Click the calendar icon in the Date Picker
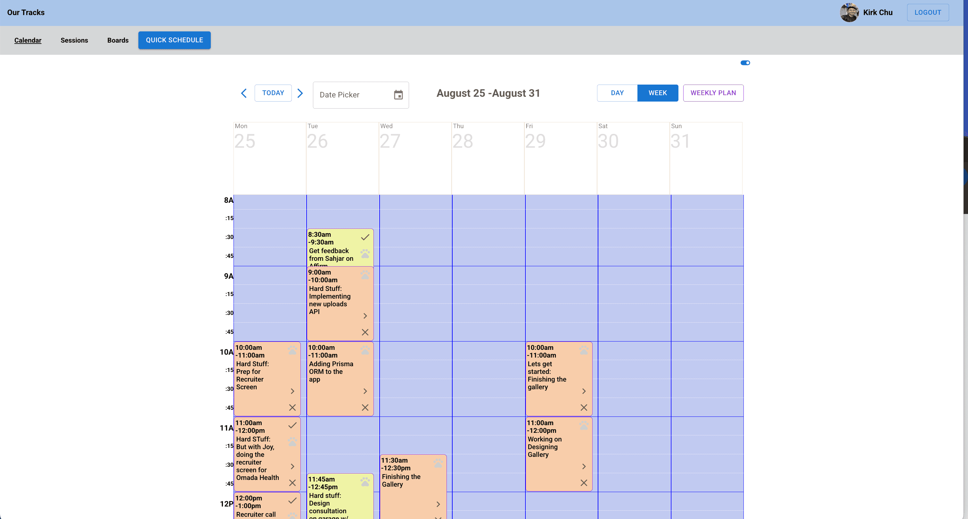Viewport: 968px width, 519px height. coord(398,95)
